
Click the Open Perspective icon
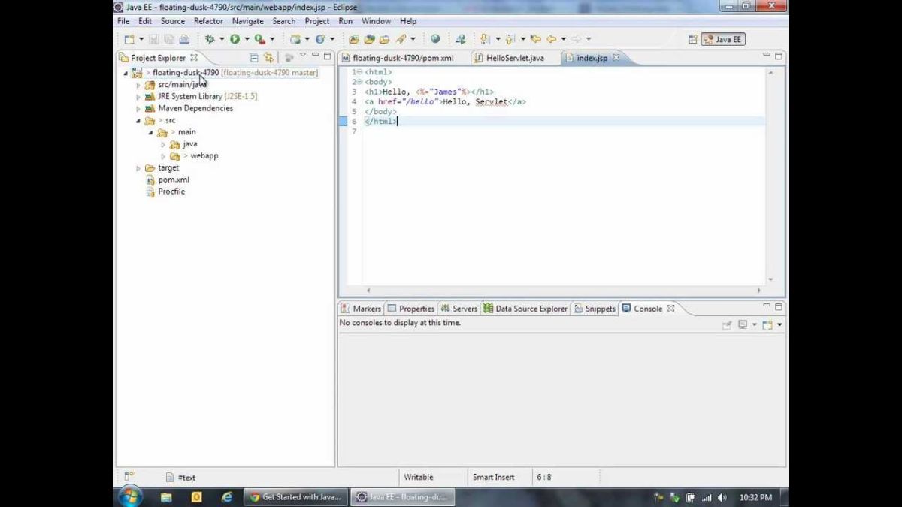click(x=693, y=39)
